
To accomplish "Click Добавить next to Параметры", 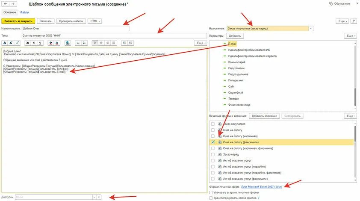I will 235,36.
